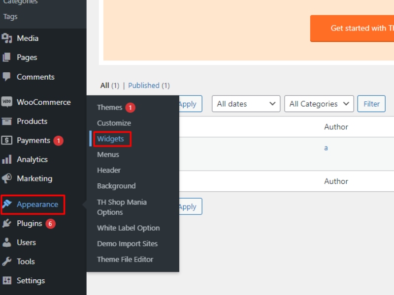Click the bottom Apply bulk action button

(x=191, y=206)
